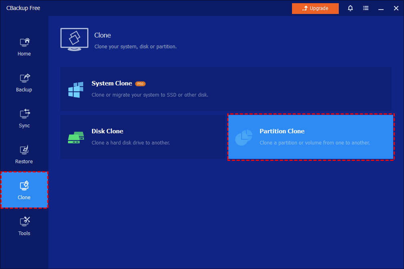The image size is (404, 269).
Task: Select the Restore icon in sidebar
Action: [x=24, y=150]
